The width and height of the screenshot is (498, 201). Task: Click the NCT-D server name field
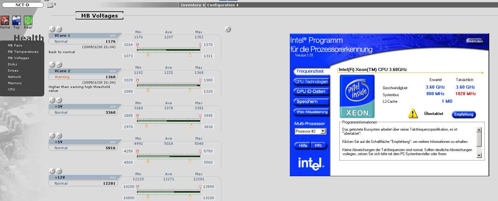pyautogui.click(x=22, y=5)
